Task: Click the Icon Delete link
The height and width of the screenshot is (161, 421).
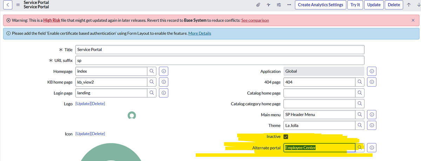Action: [98, 134]
